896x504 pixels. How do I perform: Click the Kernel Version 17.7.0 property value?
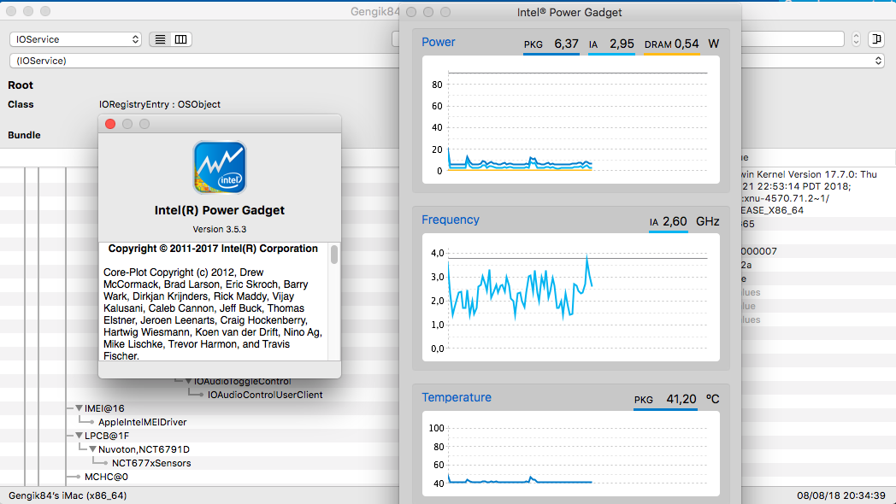point(809,192)
